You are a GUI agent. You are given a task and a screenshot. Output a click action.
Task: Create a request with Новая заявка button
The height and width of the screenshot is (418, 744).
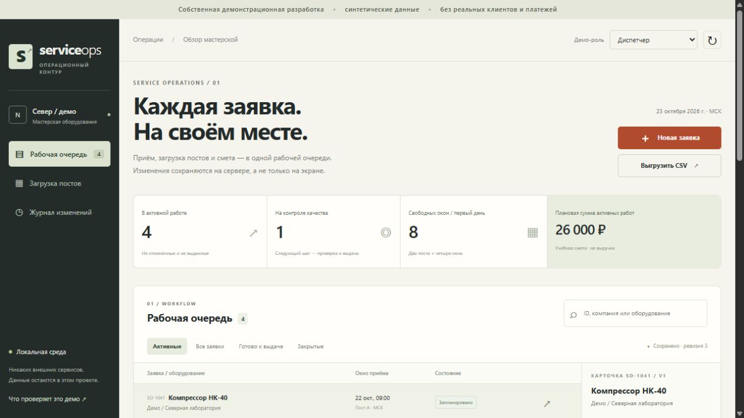pos(669,138)
